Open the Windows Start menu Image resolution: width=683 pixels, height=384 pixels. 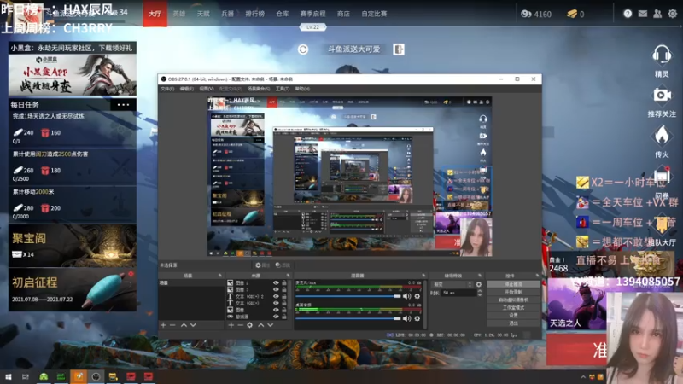[9, 376]
